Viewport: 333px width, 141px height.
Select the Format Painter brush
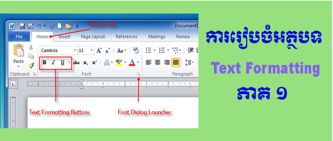click(31, 66)
